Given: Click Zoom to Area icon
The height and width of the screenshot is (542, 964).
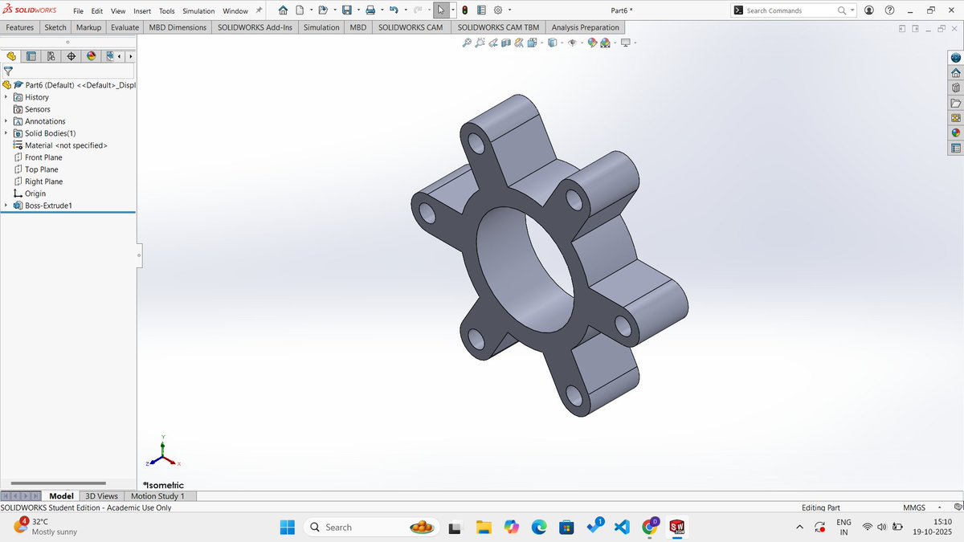Looking at the screenshot, I should [x=480, y=43].
